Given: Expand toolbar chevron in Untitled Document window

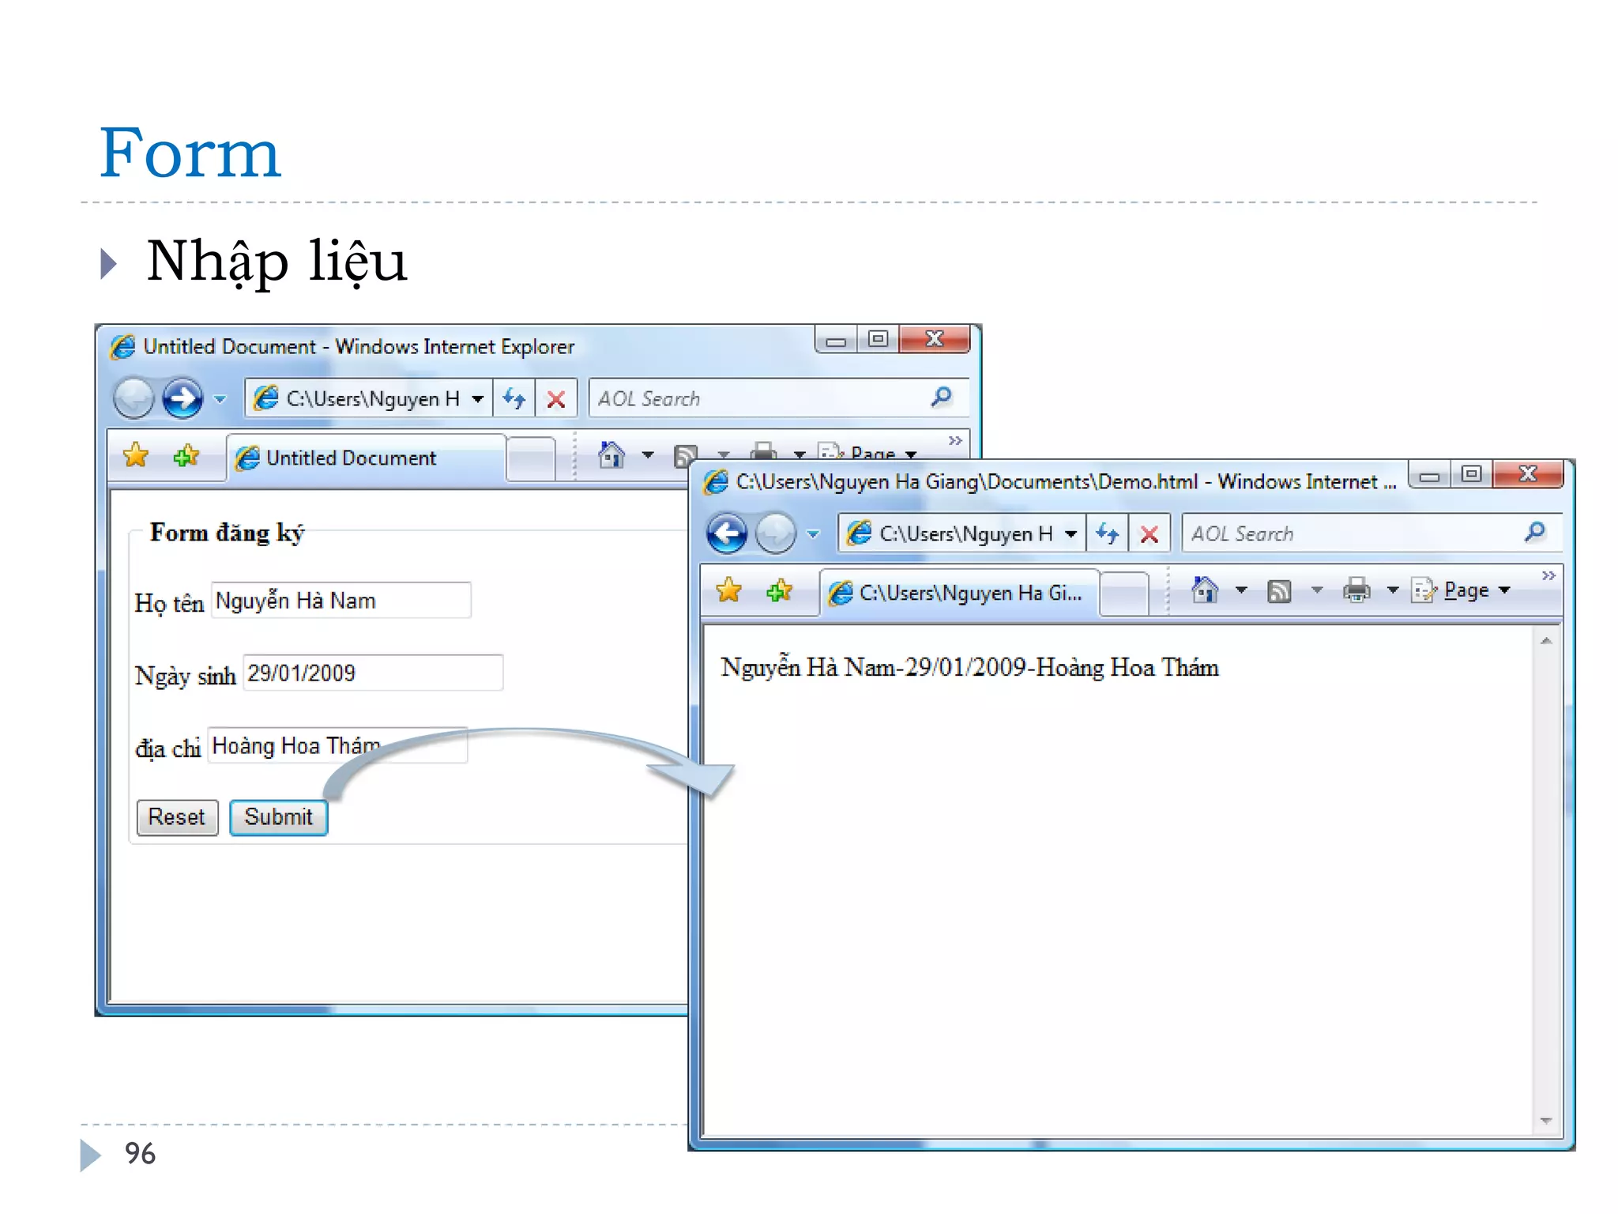Looking at the screenshot, I should (x=955, y=441).
